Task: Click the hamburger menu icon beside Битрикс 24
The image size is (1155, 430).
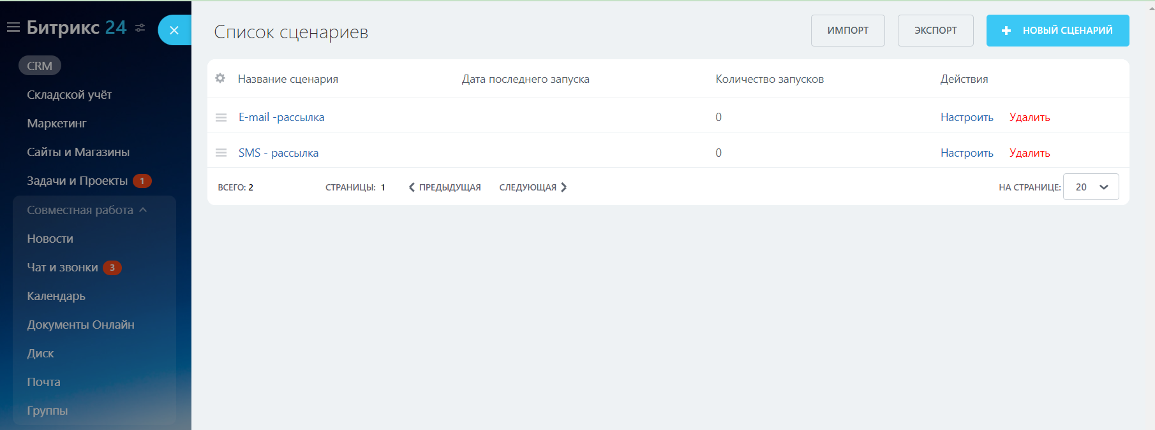Action: pyautogui.click(x=13, y=27)
